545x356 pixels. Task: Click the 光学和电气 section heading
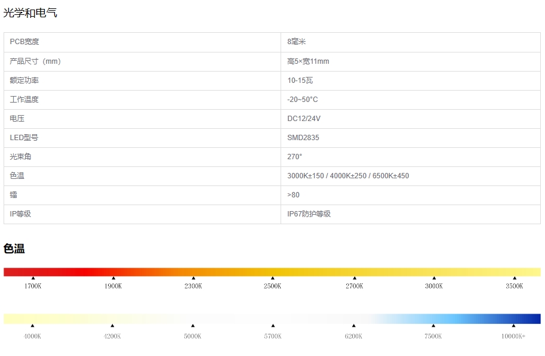click(30, 13)
